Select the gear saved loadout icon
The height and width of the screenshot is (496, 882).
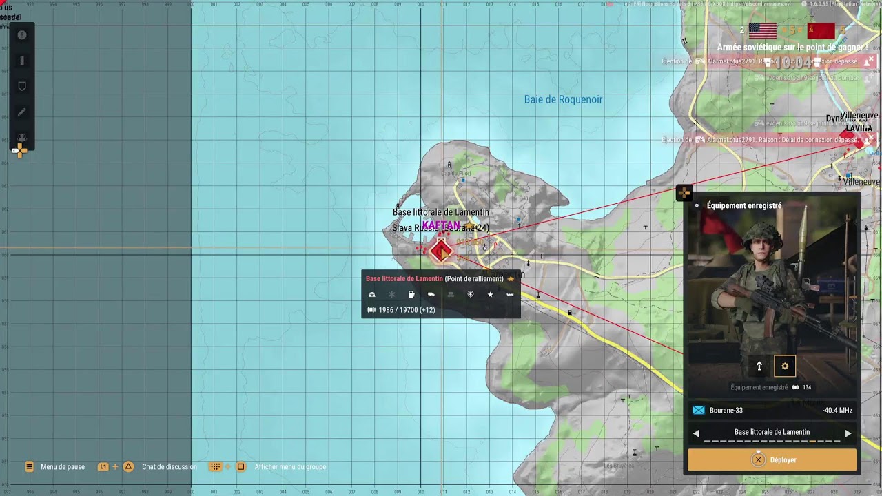pyautogui.click(x=785, y=366)
